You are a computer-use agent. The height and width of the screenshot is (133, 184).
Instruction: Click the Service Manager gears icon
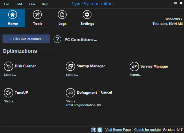pyautogui.click(x=134, y=66)
